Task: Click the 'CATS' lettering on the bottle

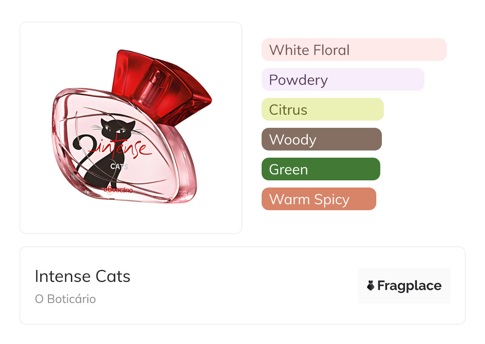Action: pyautogui.click(x=119, y=166)
